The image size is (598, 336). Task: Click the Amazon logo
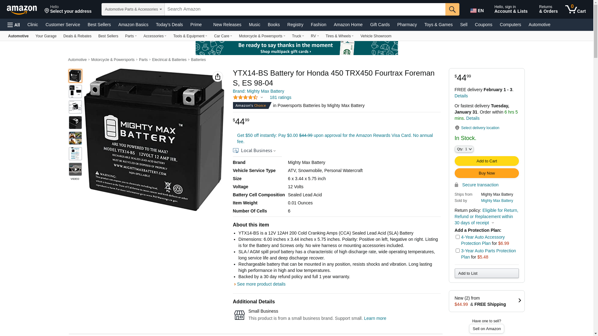pos(22,10)
